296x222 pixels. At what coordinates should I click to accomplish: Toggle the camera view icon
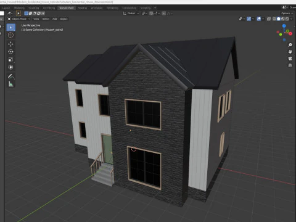pos(290,59)
